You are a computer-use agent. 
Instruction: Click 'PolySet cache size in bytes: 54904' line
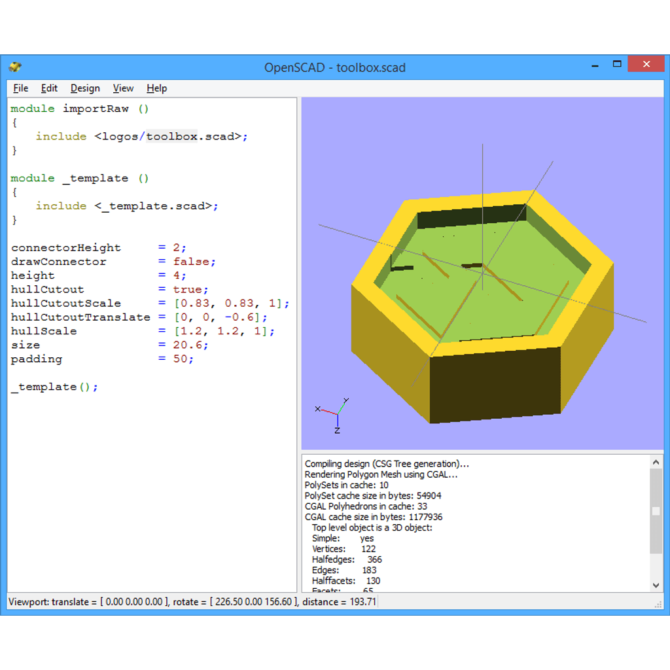point(372,496)
